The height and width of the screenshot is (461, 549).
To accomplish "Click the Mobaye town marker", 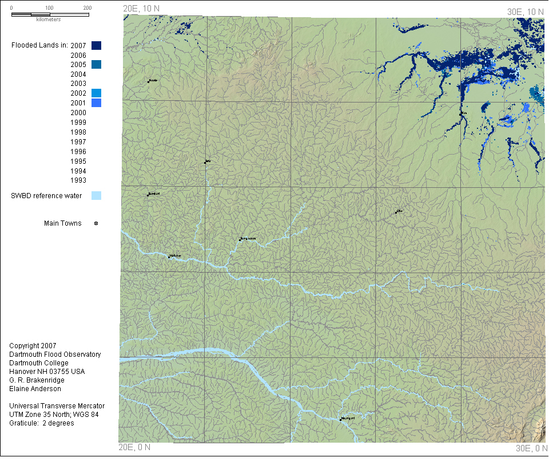I will (169, 257).
